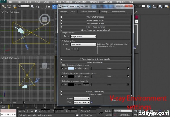
Task: Expand the V-Ray:: Frame buffer rollout
Action: (95, 24)
